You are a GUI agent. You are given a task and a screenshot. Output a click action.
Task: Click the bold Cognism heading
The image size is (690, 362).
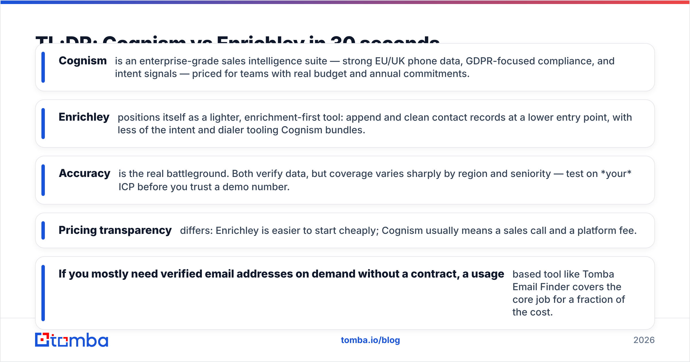coord(83,61)
